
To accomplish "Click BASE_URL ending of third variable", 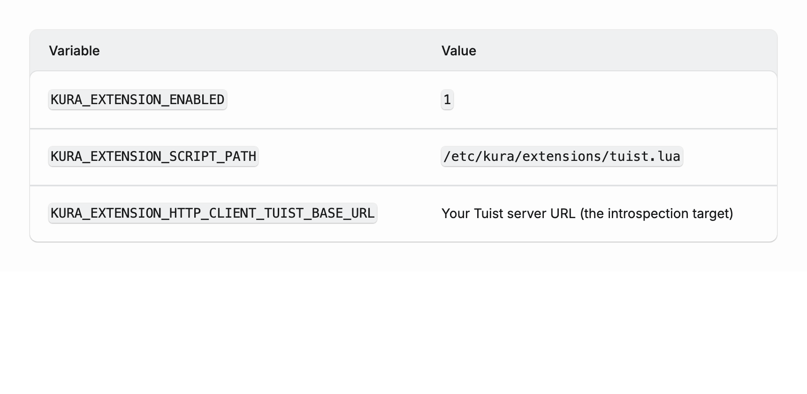I will coord(343,213).
